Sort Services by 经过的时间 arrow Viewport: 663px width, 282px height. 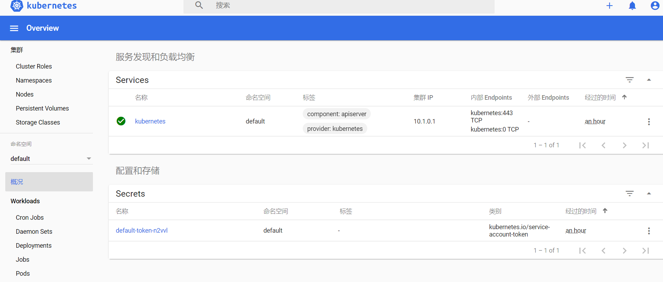point(624,97)
